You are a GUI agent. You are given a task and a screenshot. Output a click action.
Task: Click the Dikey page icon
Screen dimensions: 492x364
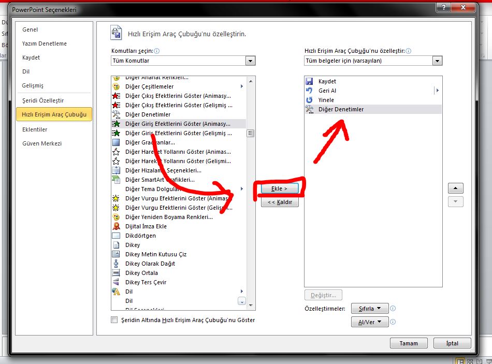tap(116, 245)
